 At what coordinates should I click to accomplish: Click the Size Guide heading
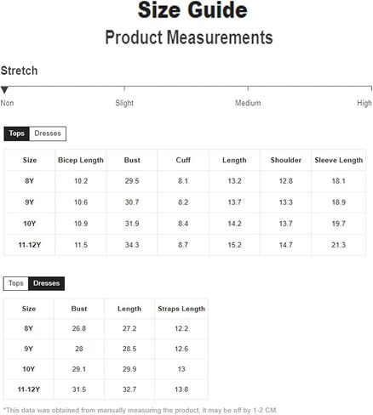pos(192,10)
